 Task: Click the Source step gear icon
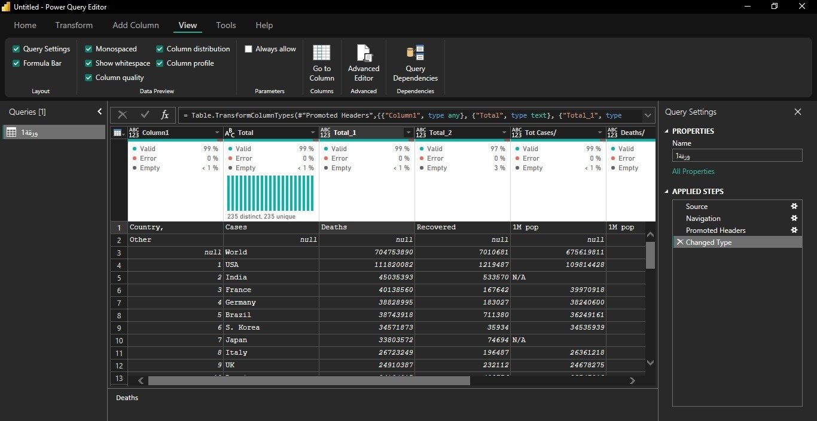click(794, 206)
